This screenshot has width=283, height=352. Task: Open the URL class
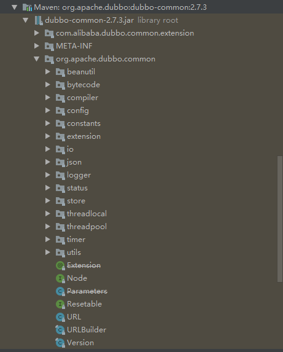coord(74,317)
